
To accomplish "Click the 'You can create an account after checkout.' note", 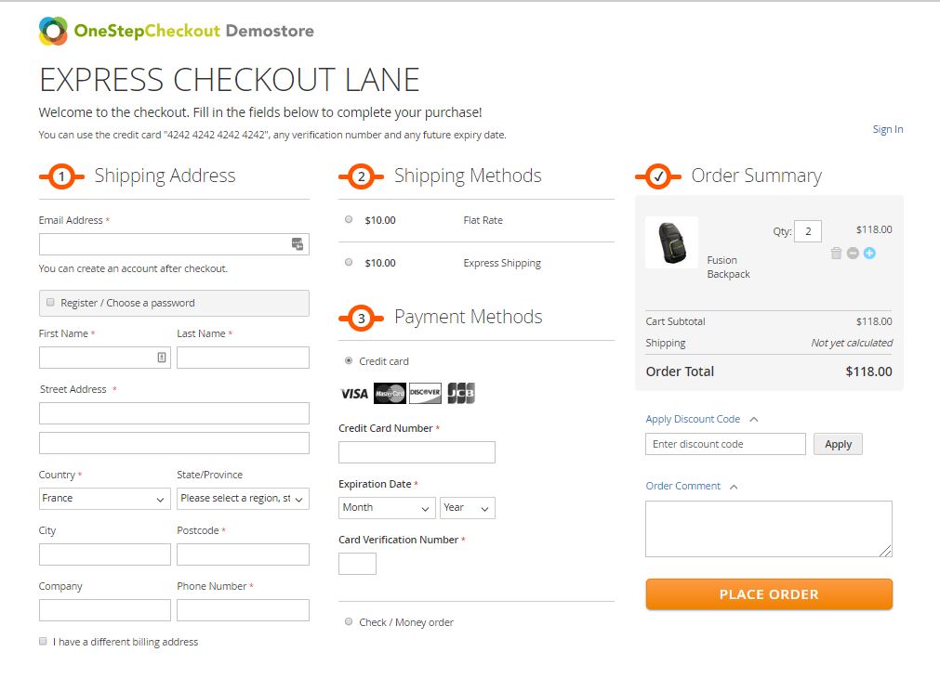I will [x=133, y=268].
